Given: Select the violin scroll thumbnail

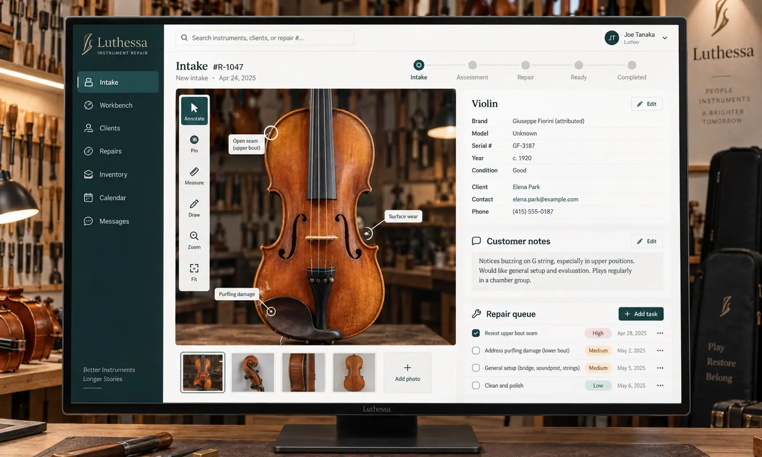Looking at the screenshot, I should [x=253, y=372].
